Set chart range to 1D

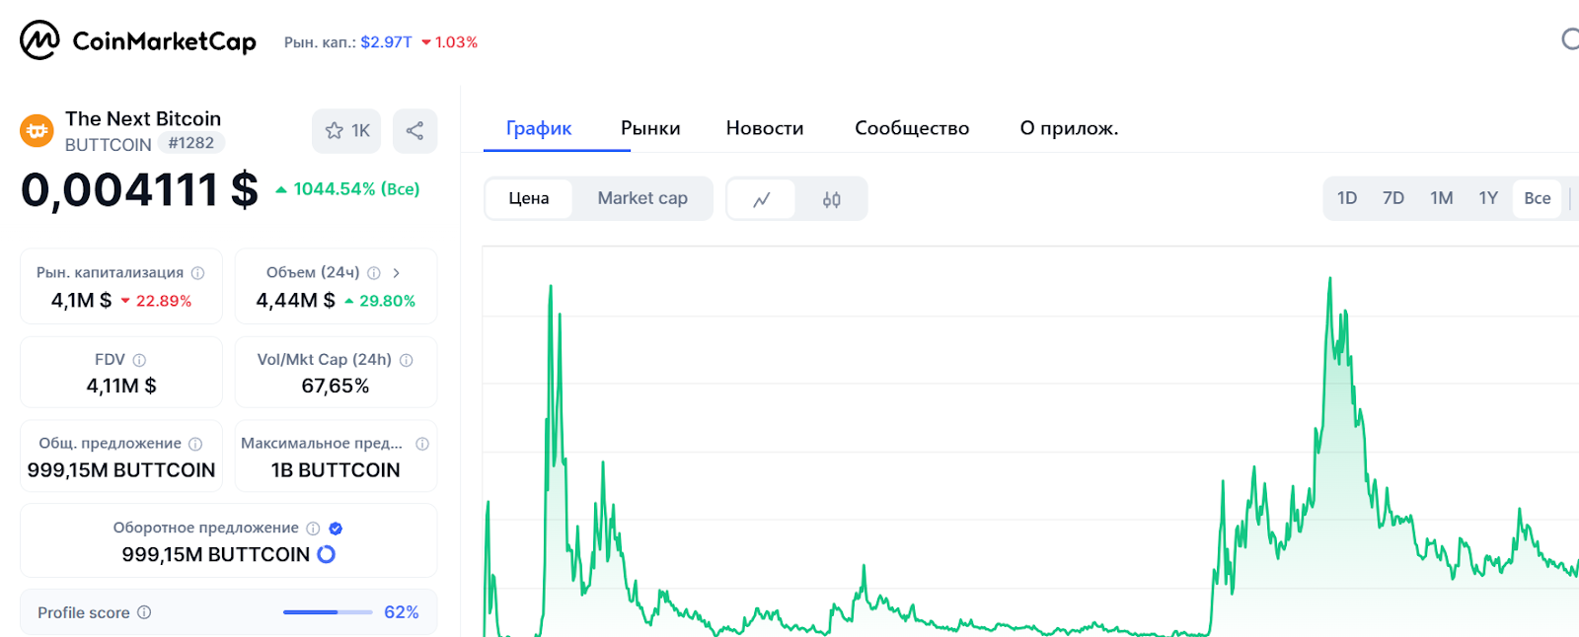pos(1347,198)
